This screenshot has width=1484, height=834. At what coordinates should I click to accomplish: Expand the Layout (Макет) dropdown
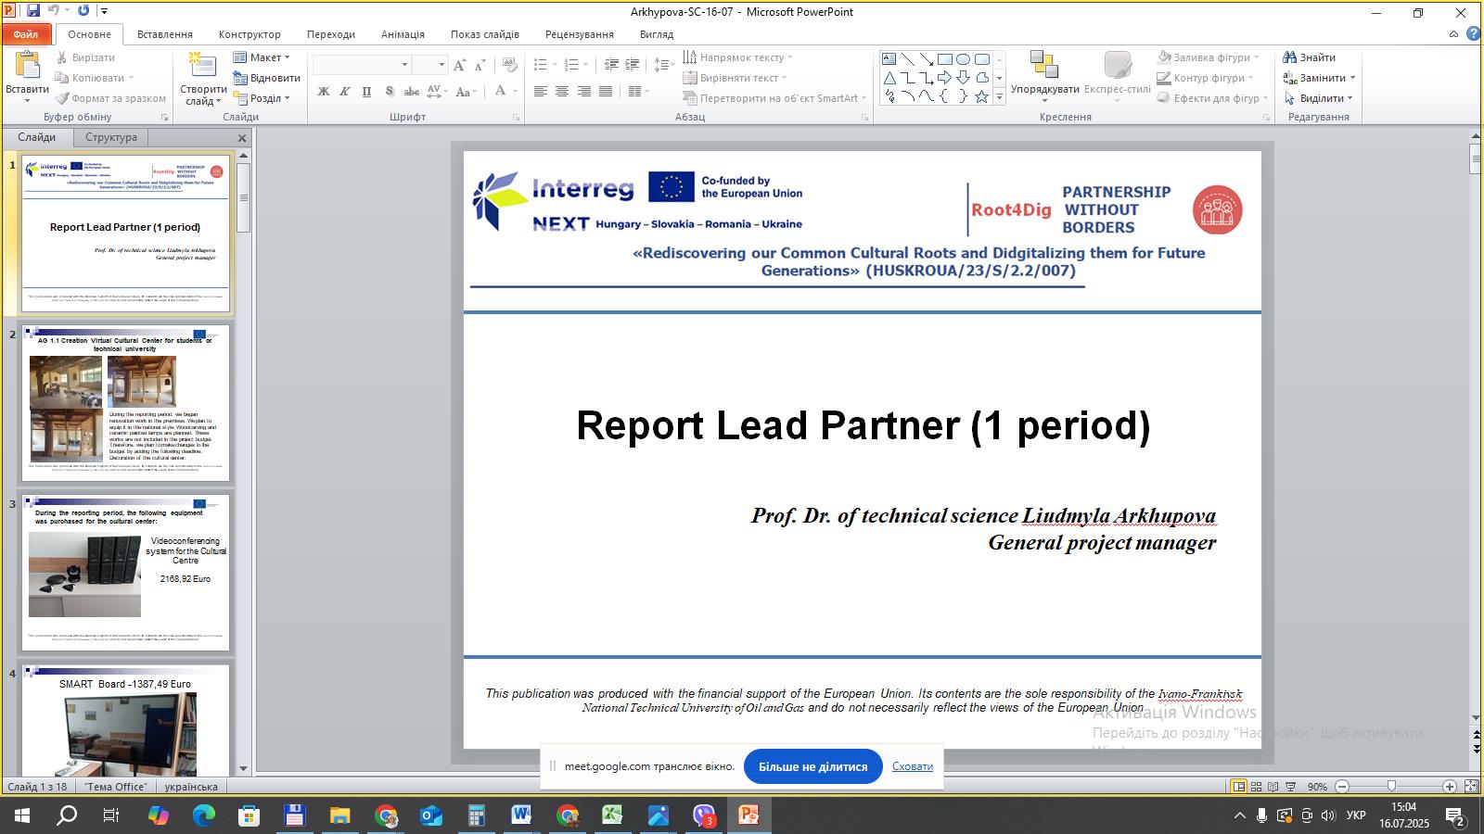tap(262, 57)
